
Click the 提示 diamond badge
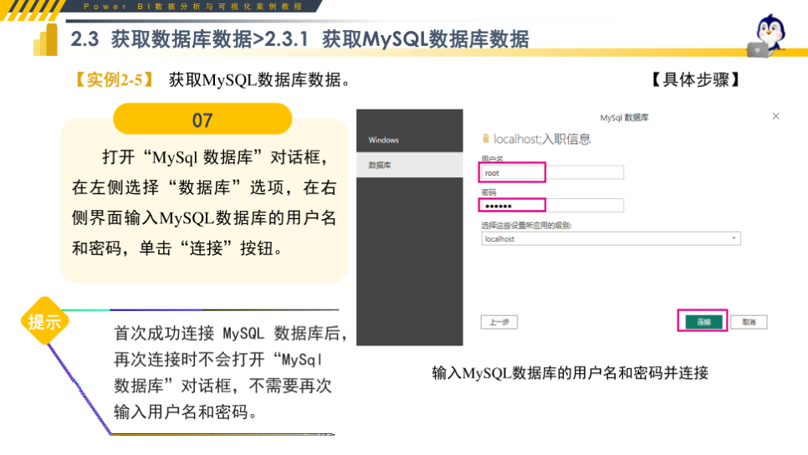tap(45, 321)
